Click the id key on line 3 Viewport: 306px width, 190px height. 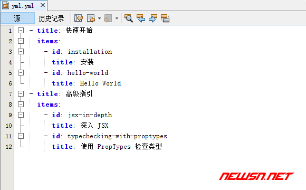point(56,52)
